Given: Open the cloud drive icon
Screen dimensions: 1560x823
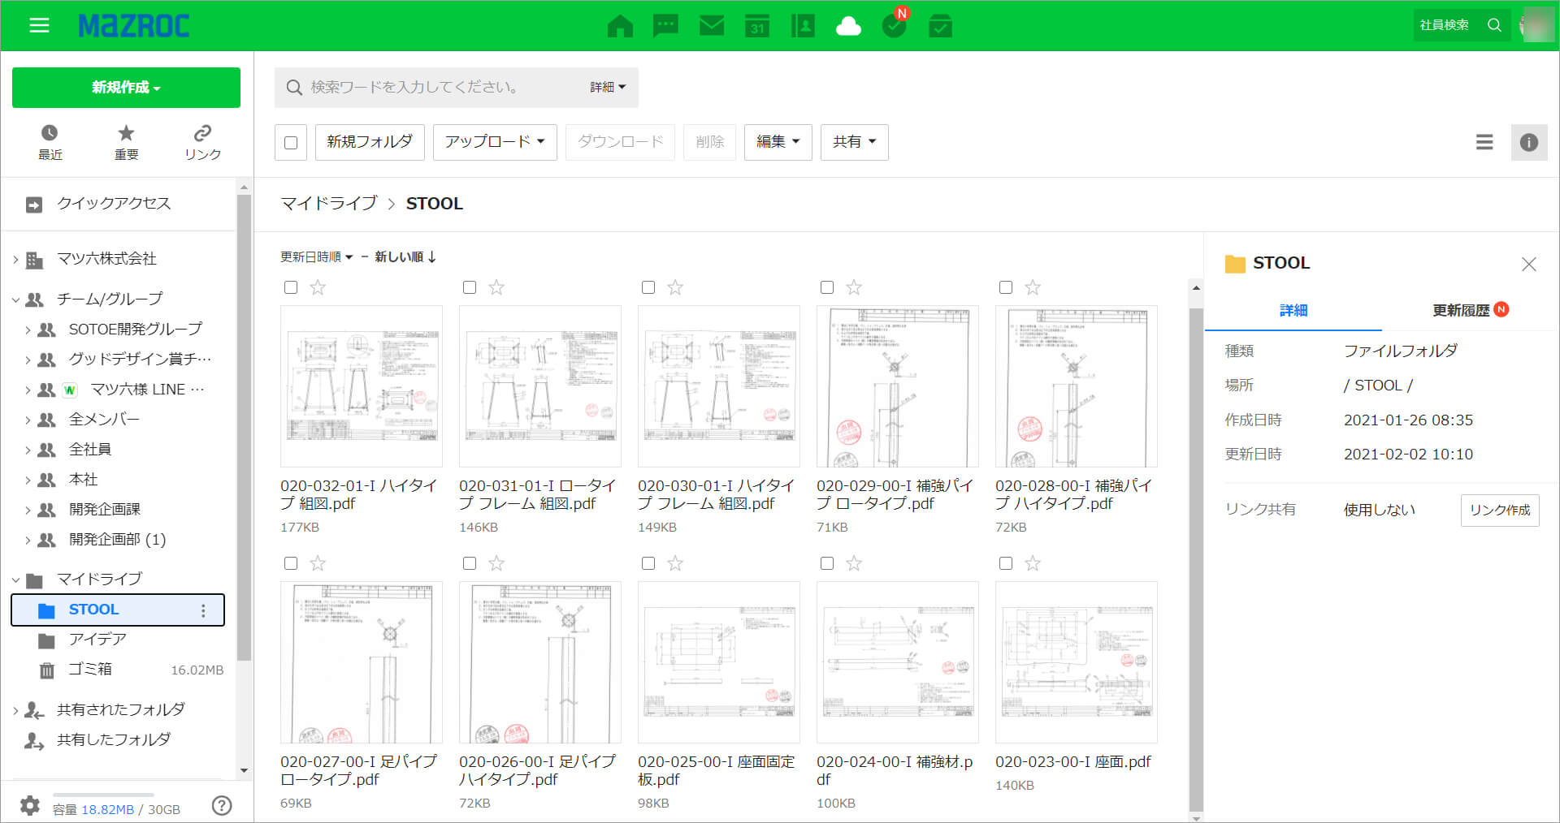Looking at the screenshot, I should click(x=848, y=26).
